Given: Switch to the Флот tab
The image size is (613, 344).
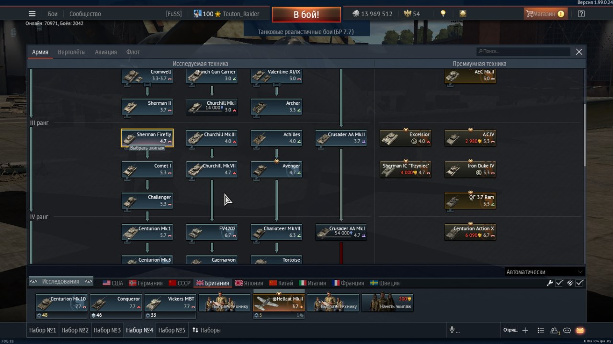Looking at the screenshot, I should click(x=133, y=52).
